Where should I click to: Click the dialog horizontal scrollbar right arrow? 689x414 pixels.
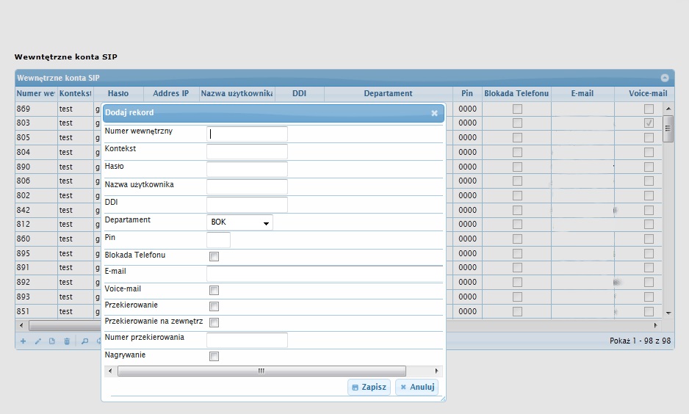pyautogui.click(x=436, y=371)
